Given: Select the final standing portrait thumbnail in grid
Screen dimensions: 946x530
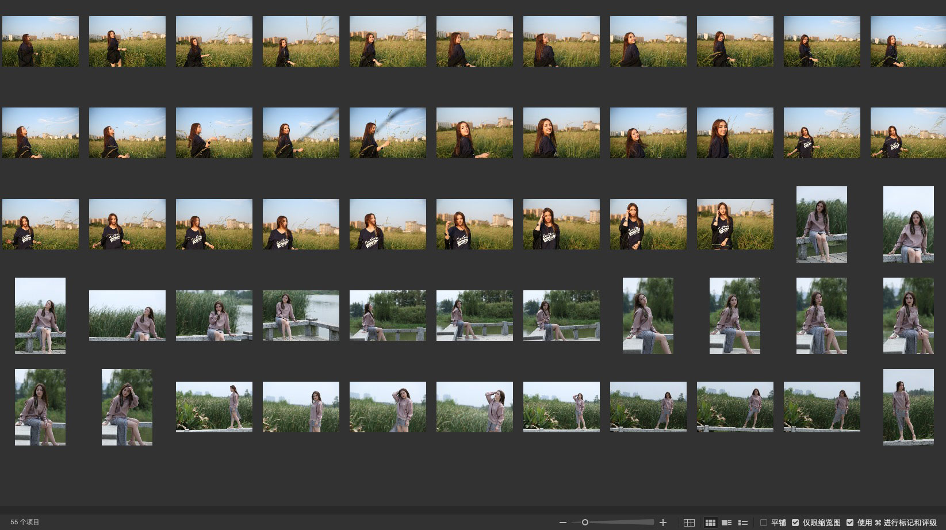Looking at the screenshot, I should point(908,407).
